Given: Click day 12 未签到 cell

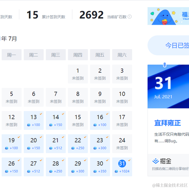Looking at the screenshot, I should tap(12, 120).
